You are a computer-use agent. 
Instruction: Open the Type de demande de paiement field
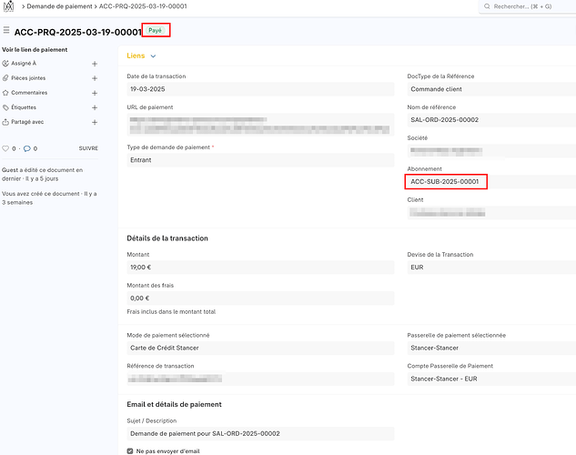[260, 160]
